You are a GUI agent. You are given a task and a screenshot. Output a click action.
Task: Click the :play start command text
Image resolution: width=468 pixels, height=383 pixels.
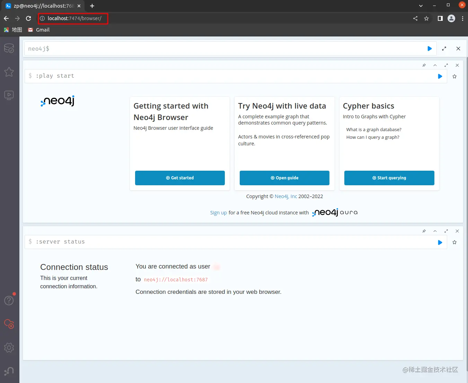tap(55, 76)
